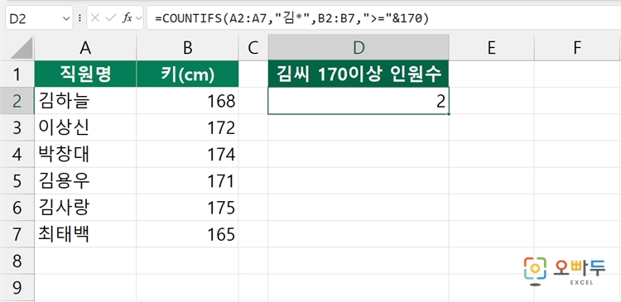Select column B header
Image resolution: width=621 pixels, height=302 pixels.
pos(187,48)
